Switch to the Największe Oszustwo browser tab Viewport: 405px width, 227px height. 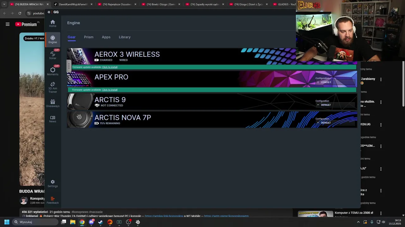116,4
